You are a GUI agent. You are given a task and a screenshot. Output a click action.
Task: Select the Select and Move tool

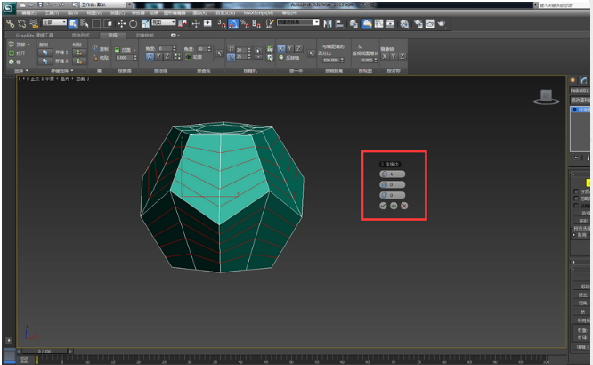point(121,24)
